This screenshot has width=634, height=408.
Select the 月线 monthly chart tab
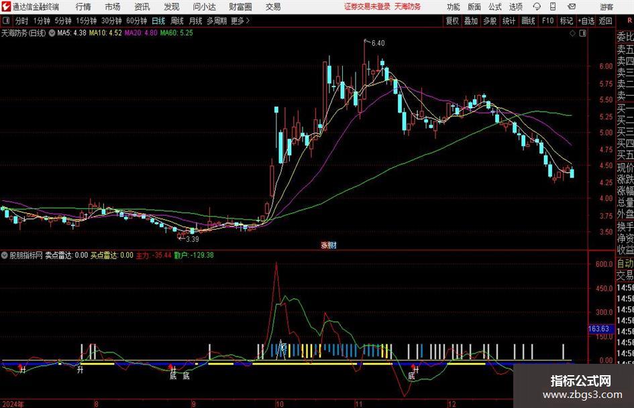point(195,21)
